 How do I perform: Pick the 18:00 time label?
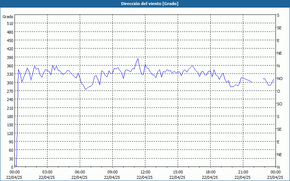click(x=210, y=172)
